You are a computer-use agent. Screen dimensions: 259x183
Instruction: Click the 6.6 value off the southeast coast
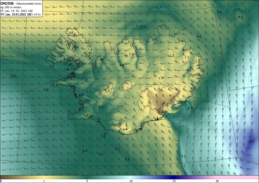coord(190,108)
